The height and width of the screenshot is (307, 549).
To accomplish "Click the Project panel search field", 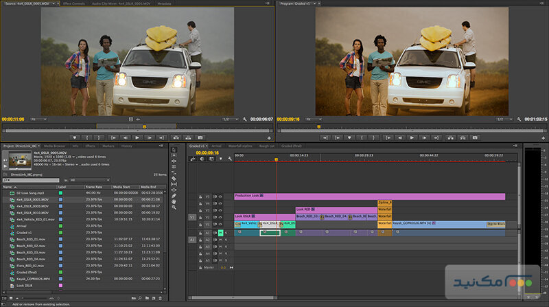I will 31,180.
